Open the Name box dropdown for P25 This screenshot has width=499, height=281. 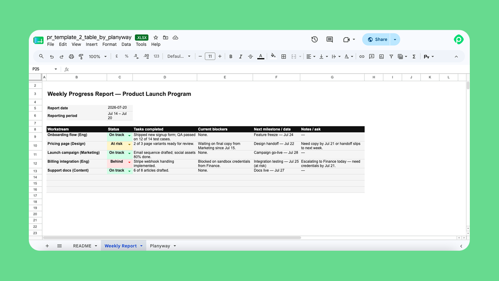pos(56,69)
